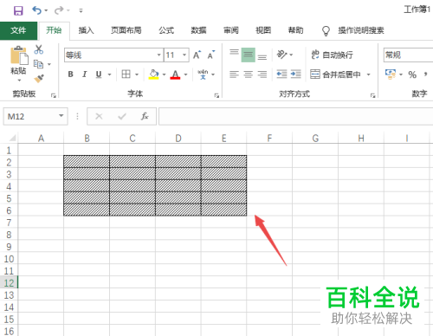Open the 常规 number format box
This screenshot has height=336, width=433.
(x=408, y=55)
